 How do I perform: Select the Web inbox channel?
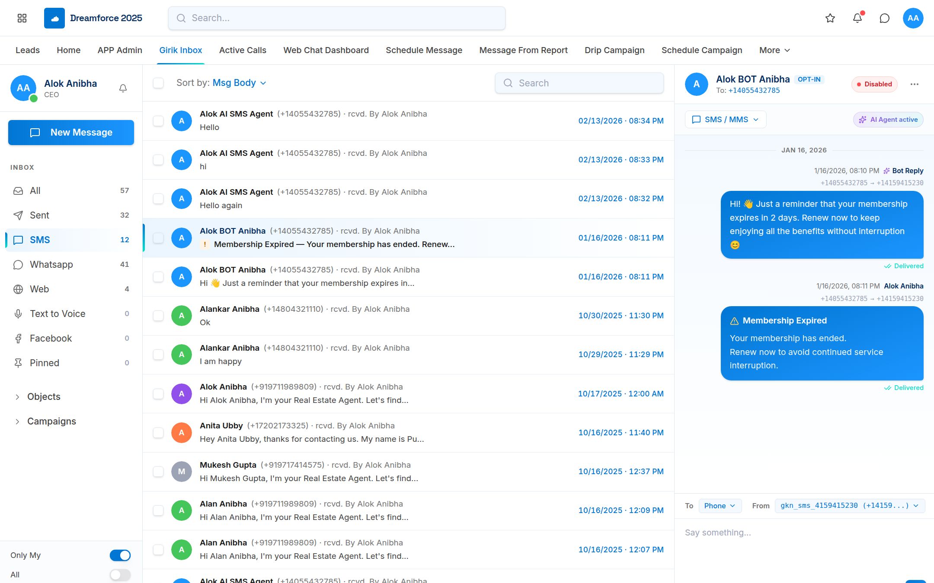71,289
